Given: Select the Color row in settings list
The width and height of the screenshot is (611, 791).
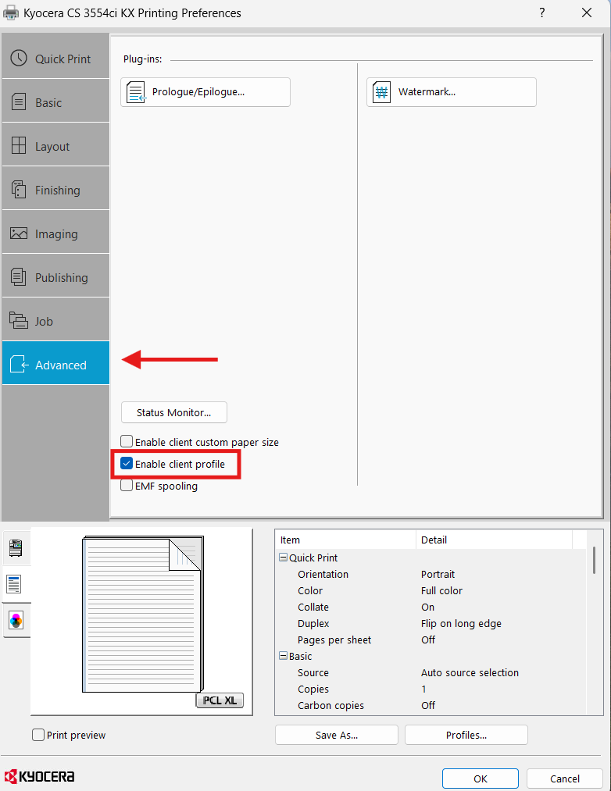Looking at the screenshot, I should [x=432, y=590].
